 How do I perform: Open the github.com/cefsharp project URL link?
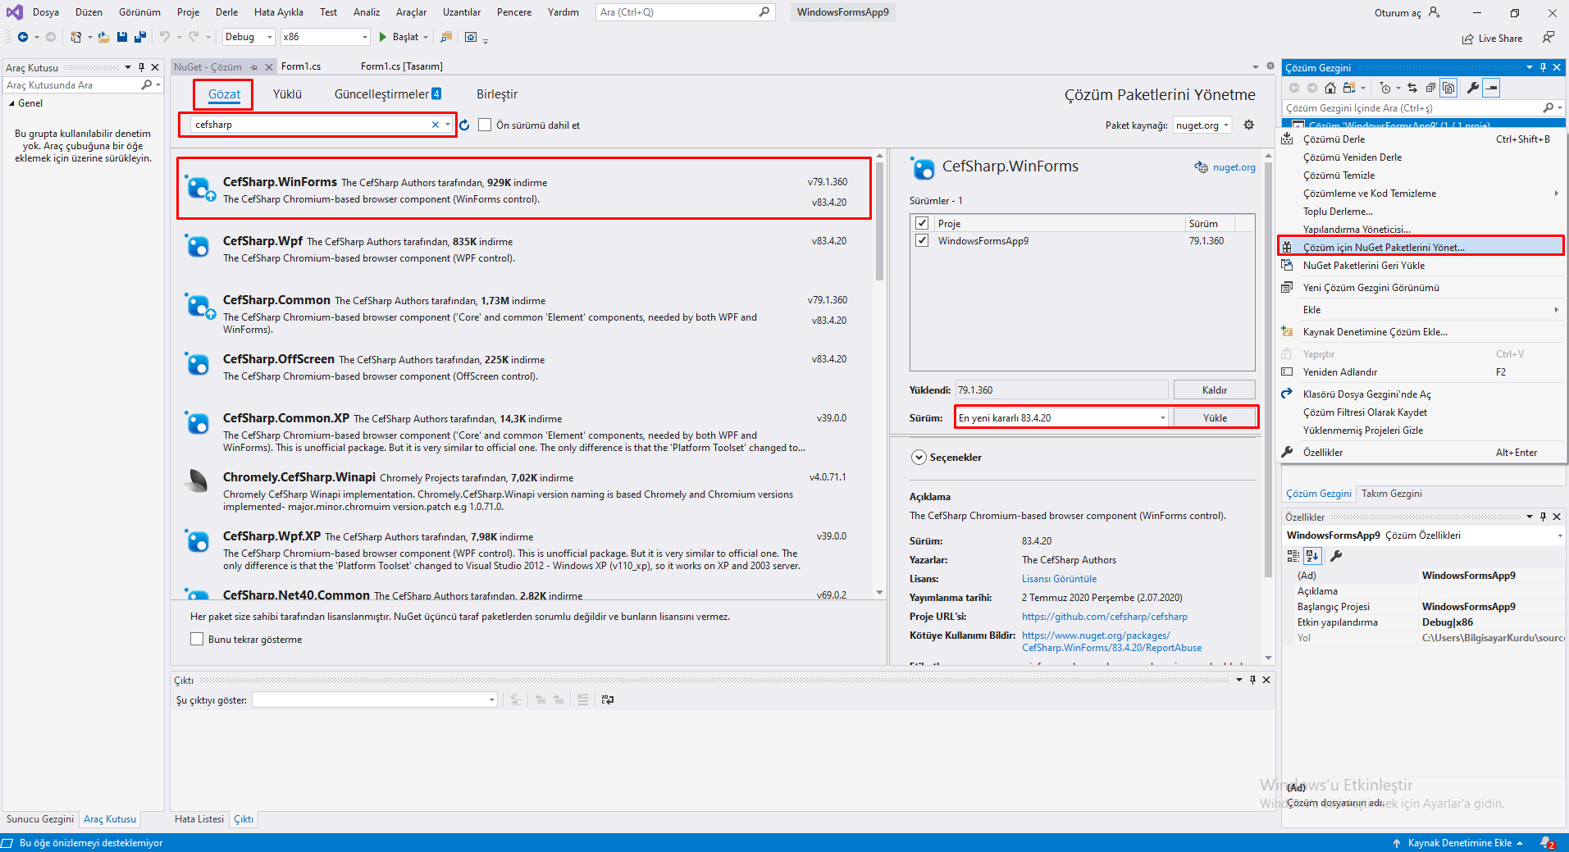(x=1105, y=617)
